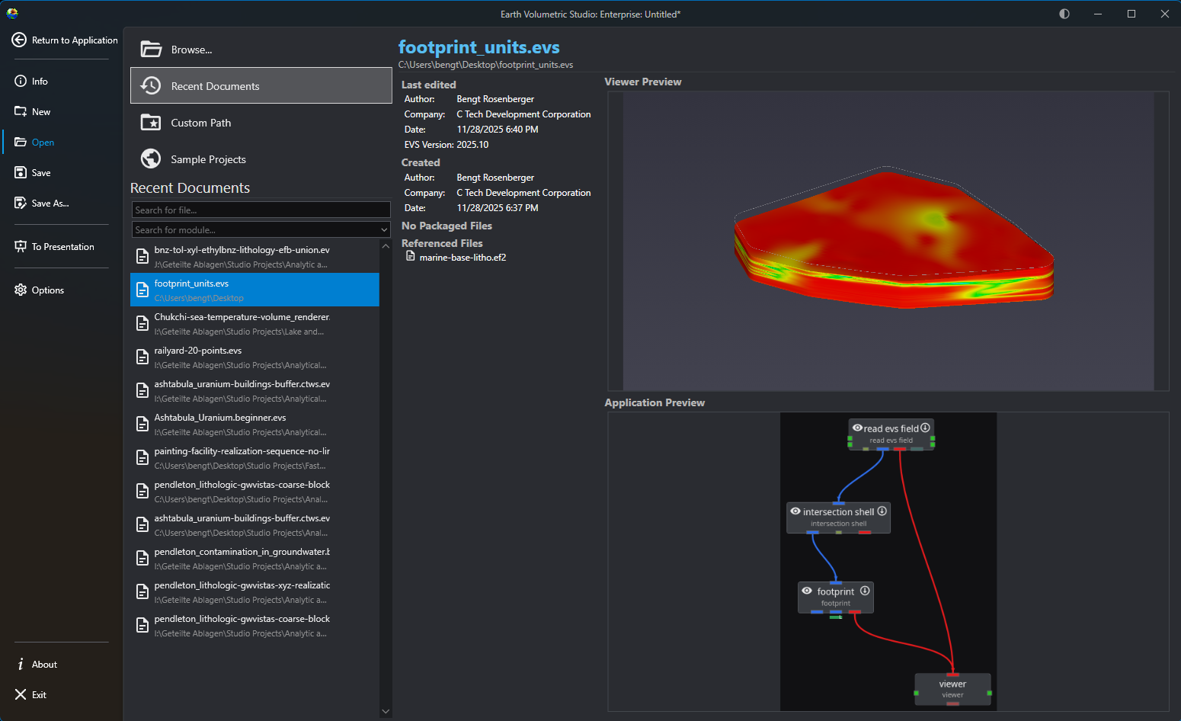The image size is (1181, 721).
Task: Click the recent documents list scrollbar
Action: [x=386, y=473]
